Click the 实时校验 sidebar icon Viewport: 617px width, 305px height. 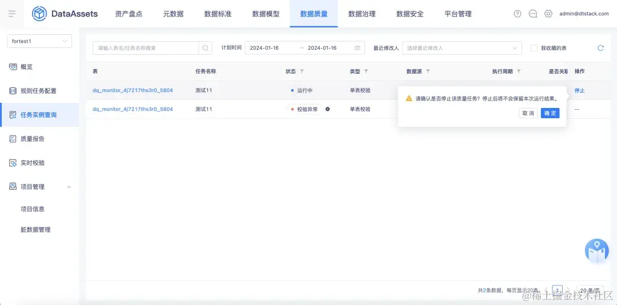click(x=13, y=163)
